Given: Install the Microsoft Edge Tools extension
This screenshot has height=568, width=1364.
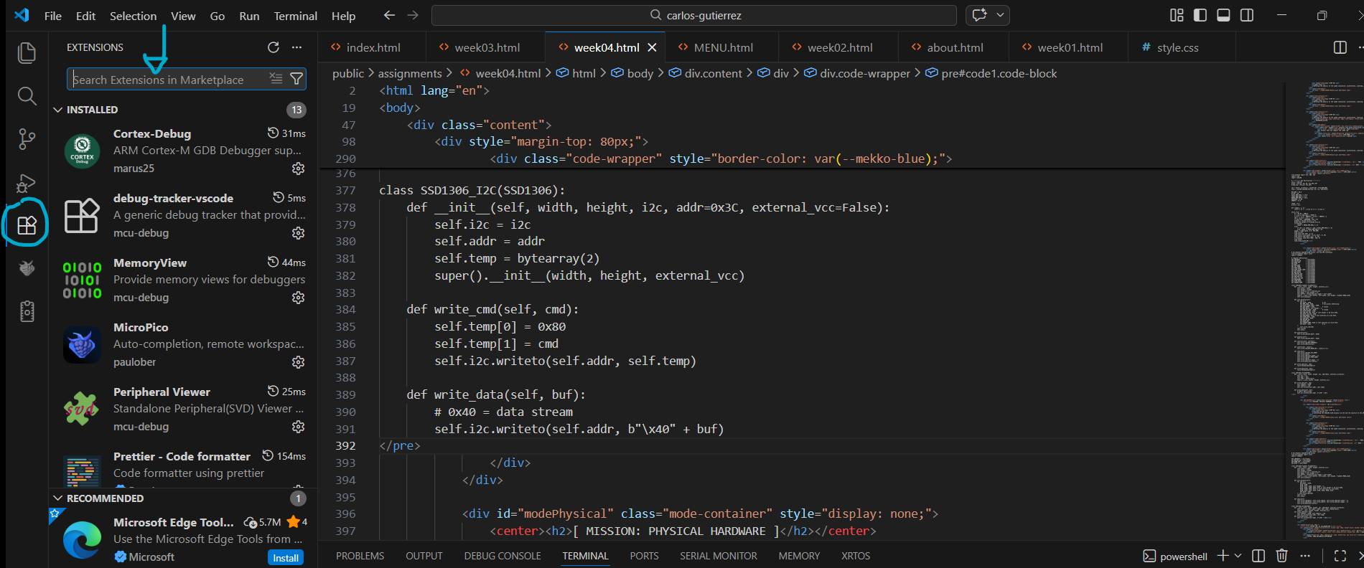Looking at the screenshot, I should click(286, 558).
